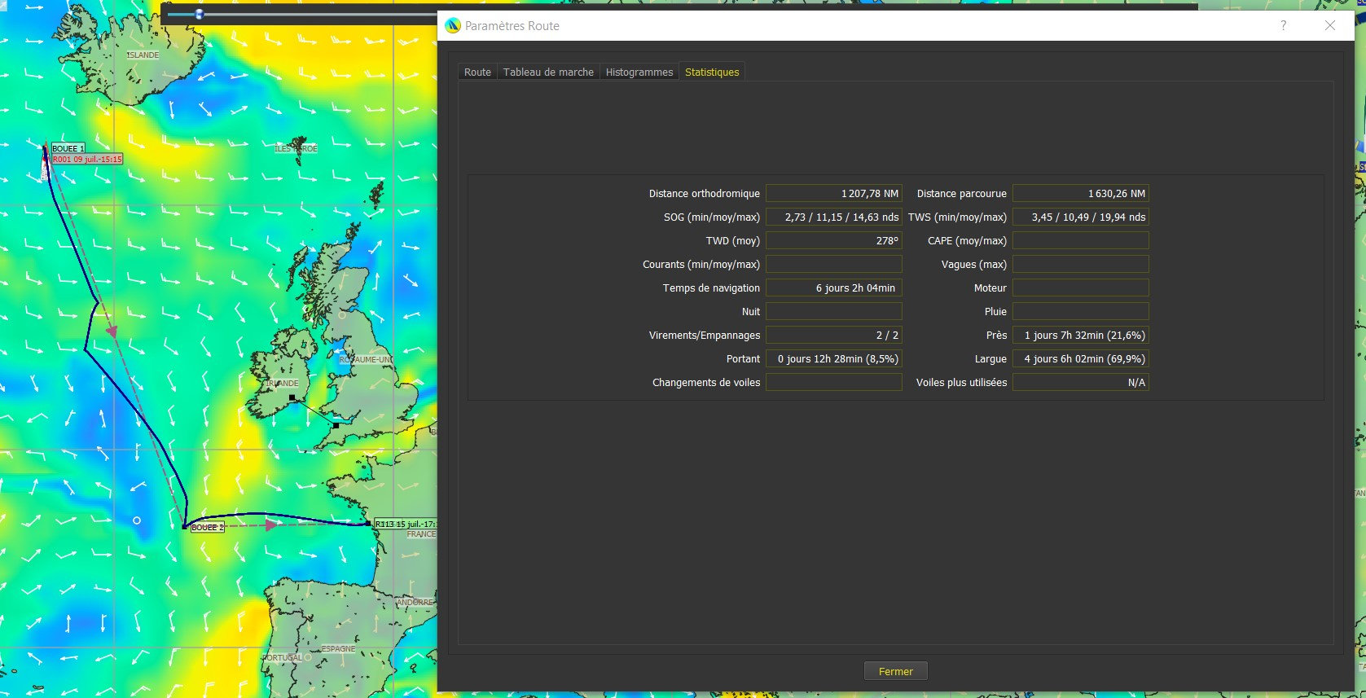The width and height of the screenshot is (1366, 698).
Task: Click the empty CAPE (moy/max) field
Action: pyautogui.click(x=1081, y=241)
